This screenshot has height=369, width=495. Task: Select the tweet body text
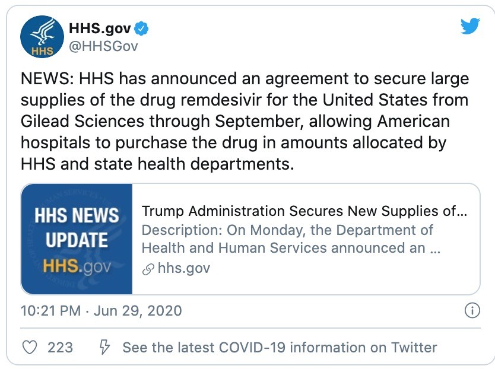[245, 121]
